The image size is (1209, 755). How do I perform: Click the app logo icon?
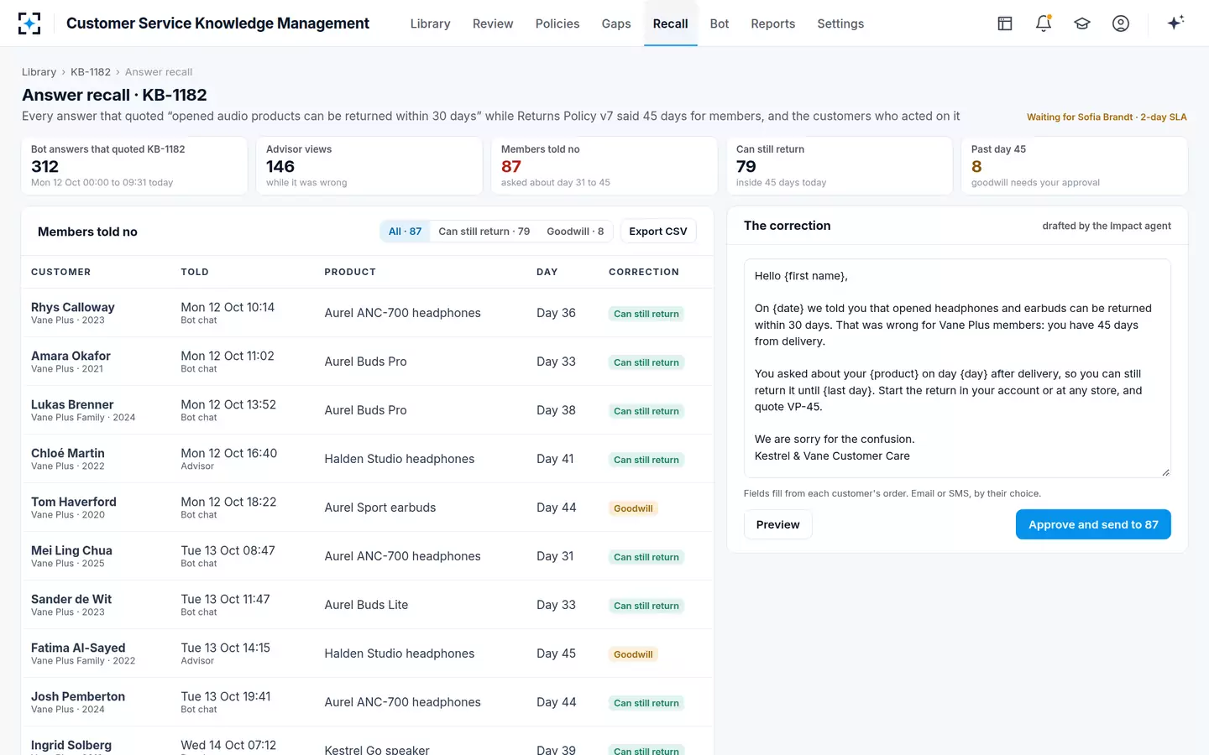(x=29, y=23)
